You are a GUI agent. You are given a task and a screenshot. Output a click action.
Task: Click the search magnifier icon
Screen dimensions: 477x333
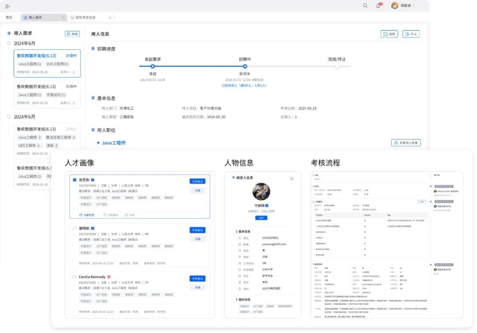(365, 6)
